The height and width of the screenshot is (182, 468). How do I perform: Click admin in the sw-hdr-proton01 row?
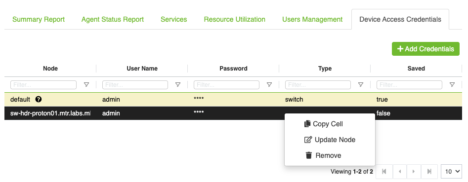pyautogui.click(x=111, y=113)
